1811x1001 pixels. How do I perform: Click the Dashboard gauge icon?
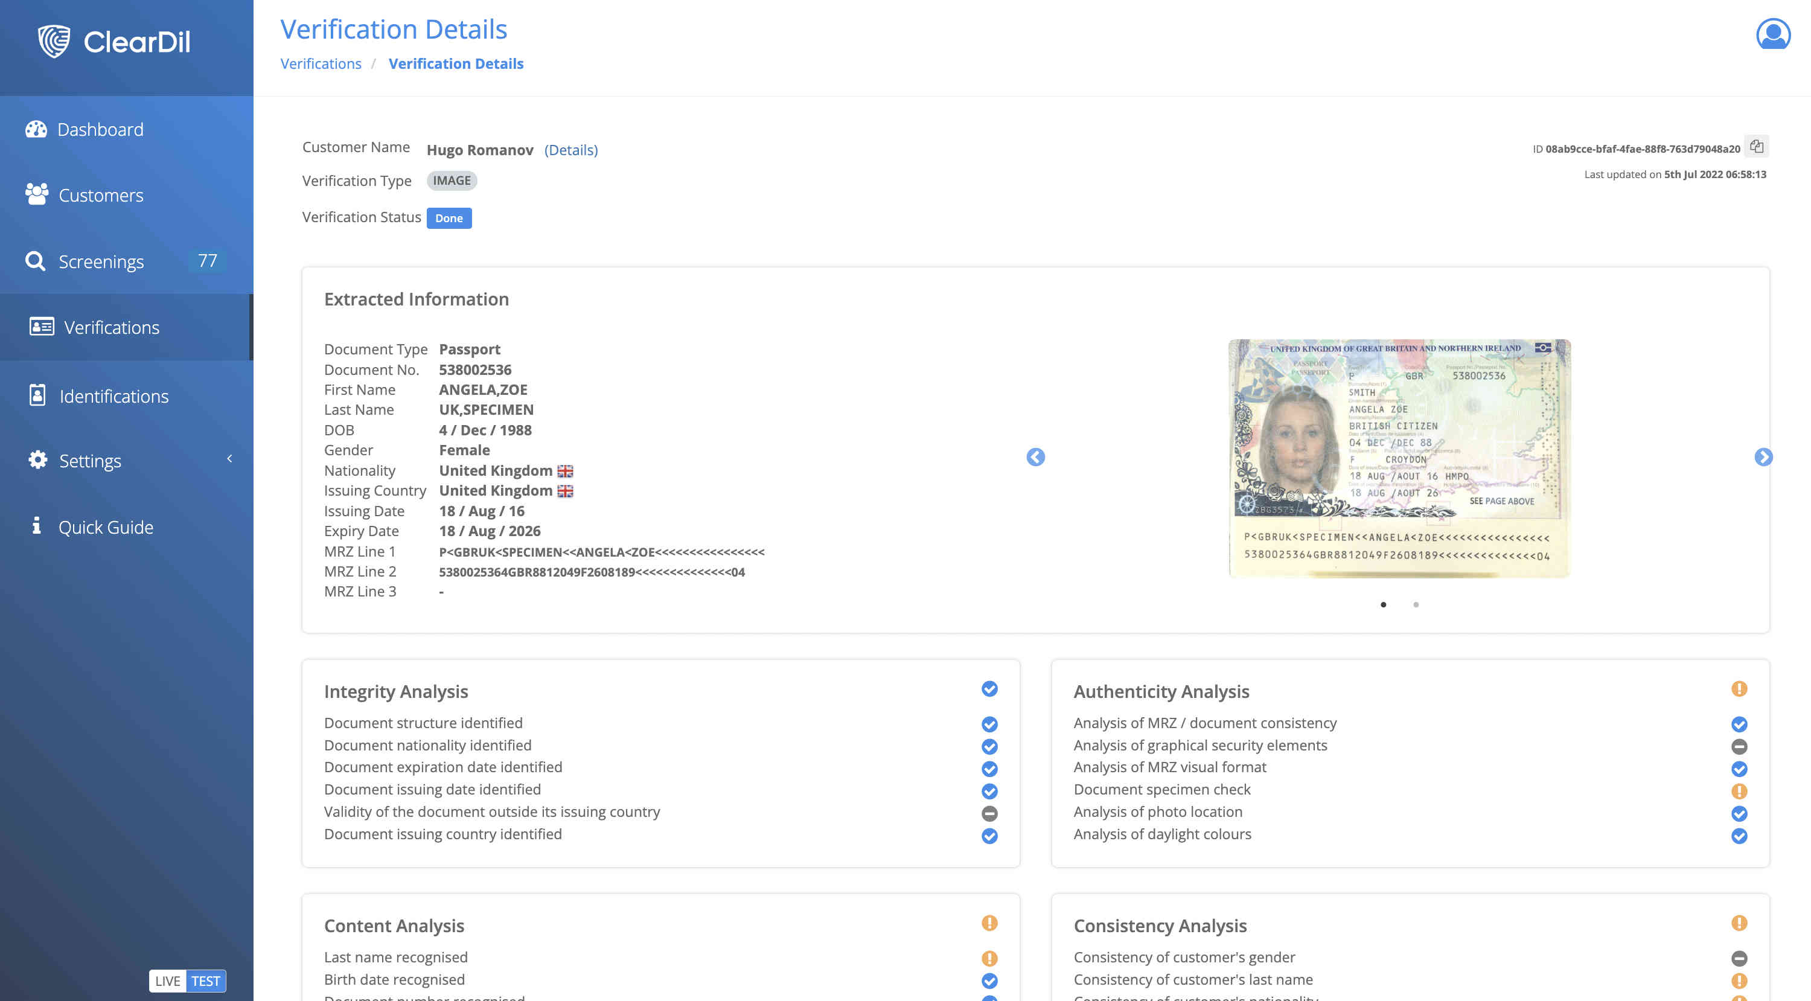pos(36,129)
